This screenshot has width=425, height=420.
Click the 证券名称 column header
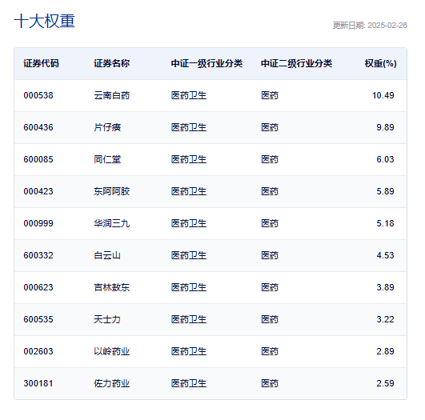112,64
